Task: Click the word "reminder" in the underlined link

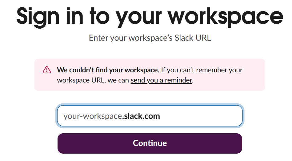Action: 178,80
